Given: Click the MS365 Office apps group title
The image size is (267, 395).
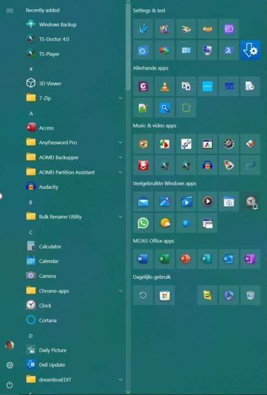Looking at the screenshot, I should [153, 241].
